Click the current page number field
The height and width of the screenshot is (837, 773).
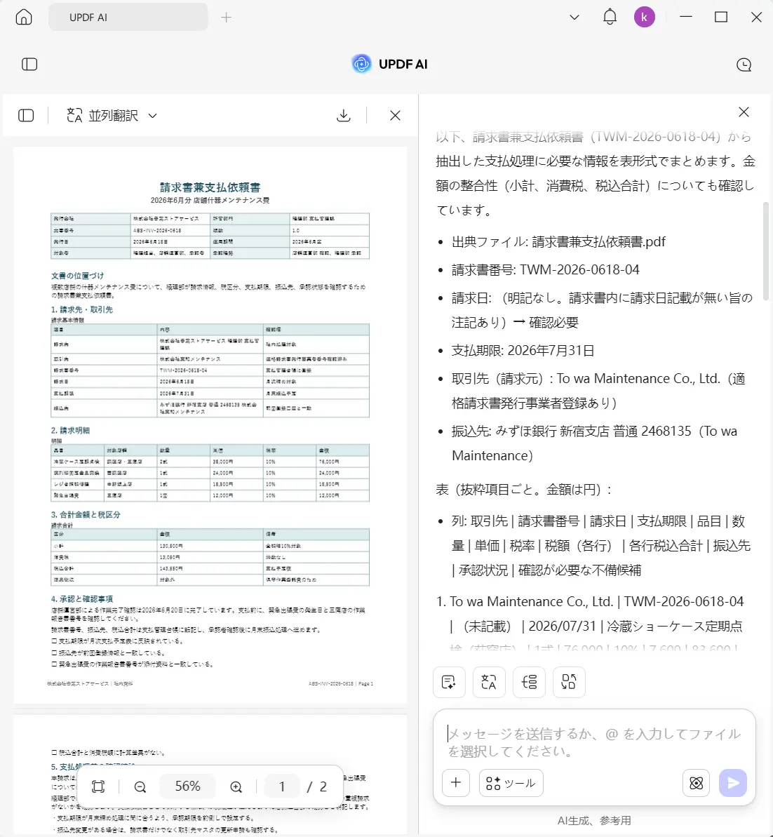[282, 786]
